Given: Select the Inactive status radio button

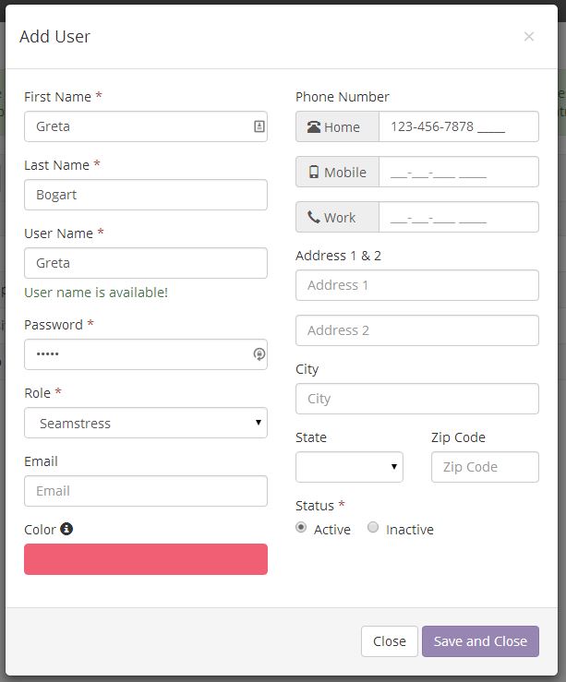Looking at the screenshot, I should coord(373,527).
